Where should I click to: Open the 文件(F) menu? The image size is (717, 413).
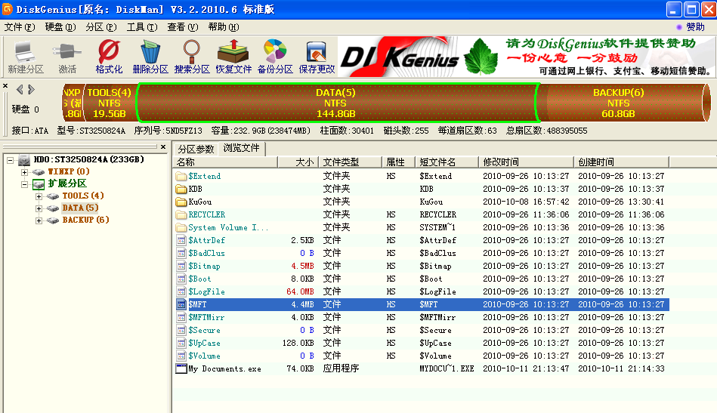pos(20,27)
